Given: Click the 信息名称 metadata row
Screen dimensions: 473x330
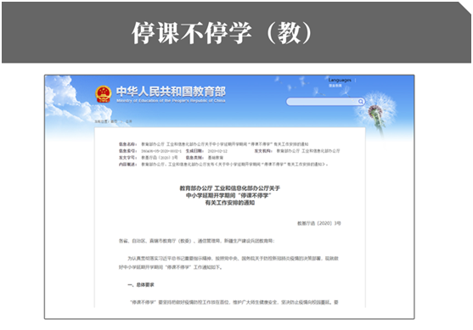Looking at the screenshot, I should [x=214, y=144].
